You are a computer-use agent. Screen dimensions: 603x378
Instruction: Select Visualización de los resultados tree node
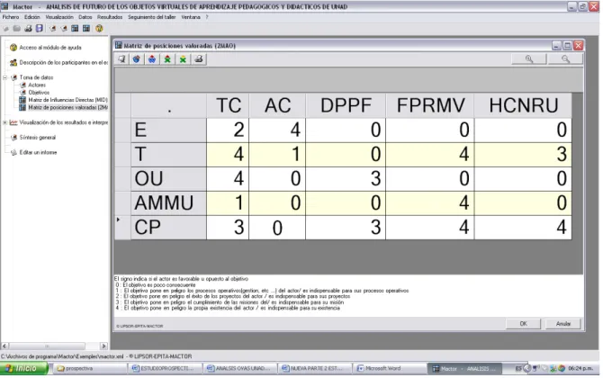[x=64, y=122]
